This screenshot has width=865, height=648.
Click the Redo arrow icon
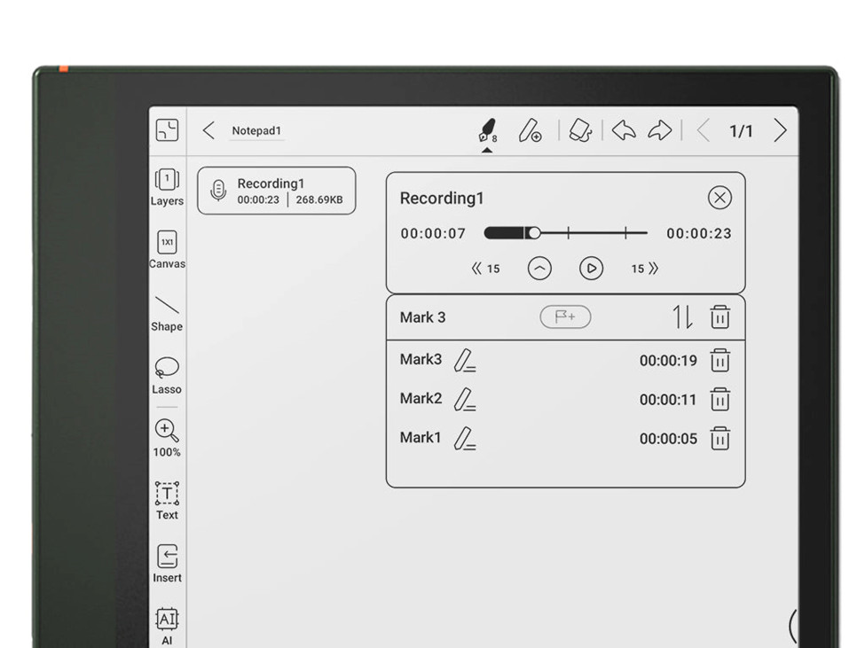pyautogui.click(x=658, y=130)
